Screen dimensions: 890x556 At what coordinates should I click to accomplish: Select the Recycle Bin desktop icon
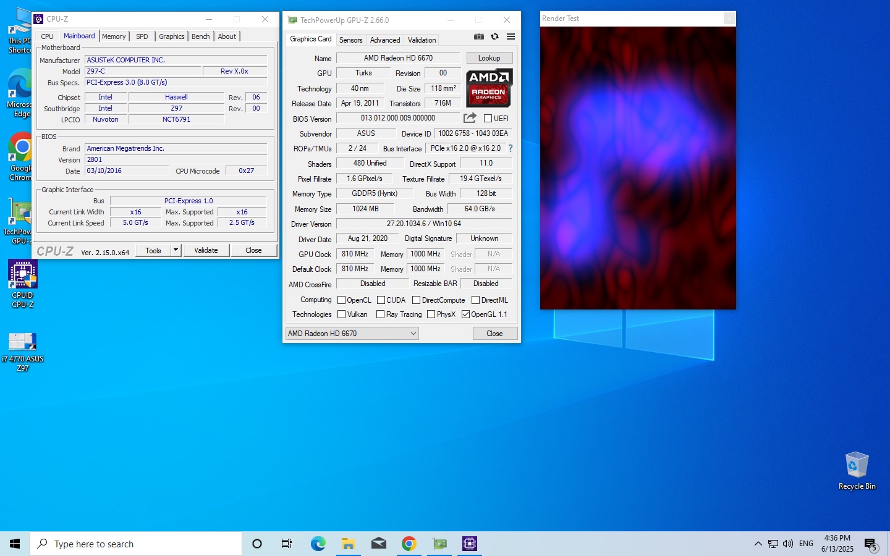pyautogui.click(x=857, y=471)
